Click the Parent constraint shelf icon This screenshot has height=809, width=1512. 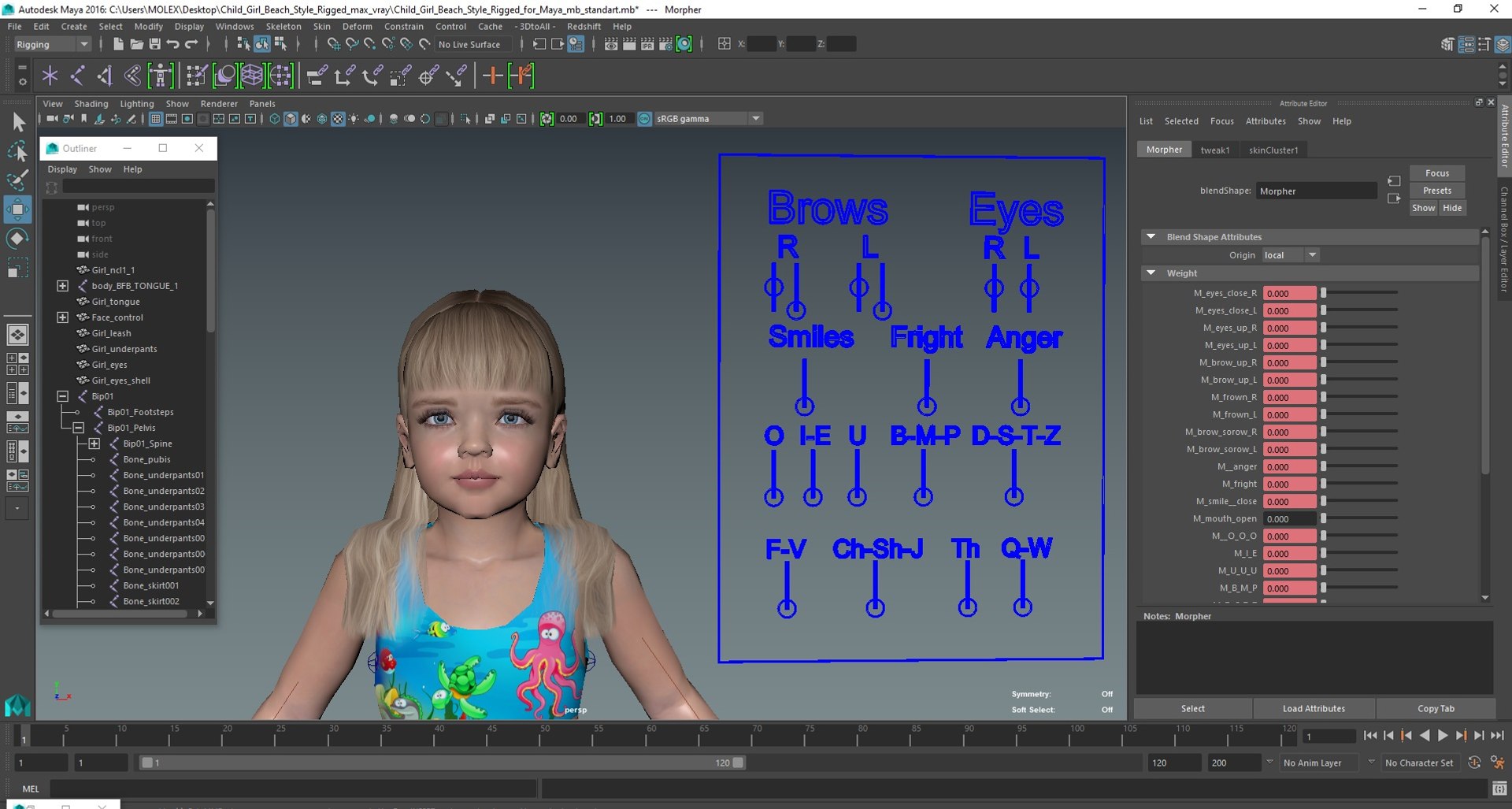317,76
